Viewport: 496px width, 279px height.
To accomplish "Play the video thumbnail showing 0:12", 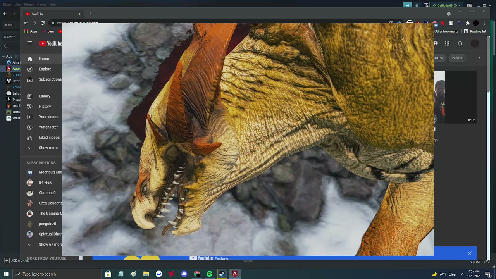I will click(x=456, y=97).
